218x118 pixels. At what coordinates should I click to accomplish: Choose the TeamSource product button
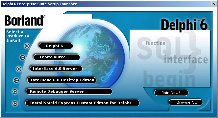[x=57, y=57]
